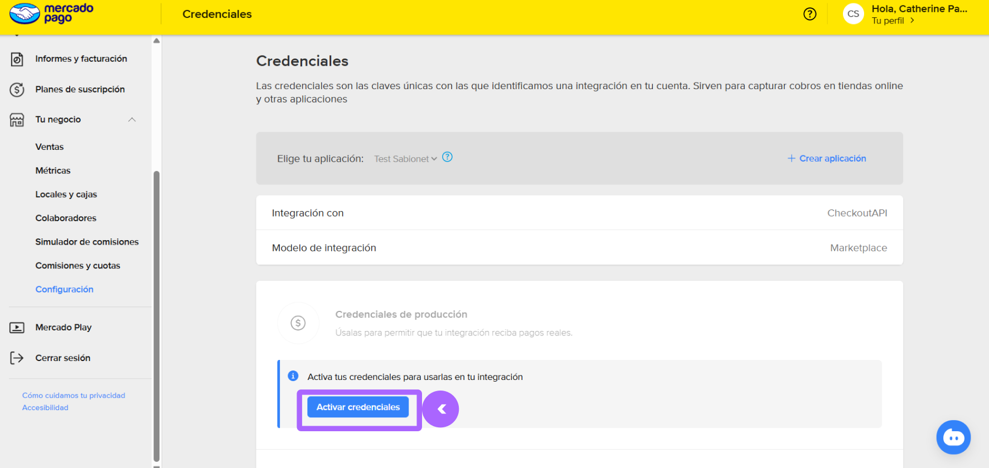
Task: Click the Crear aplicación link
Action: pyautogui.click(x=832, y=159)
